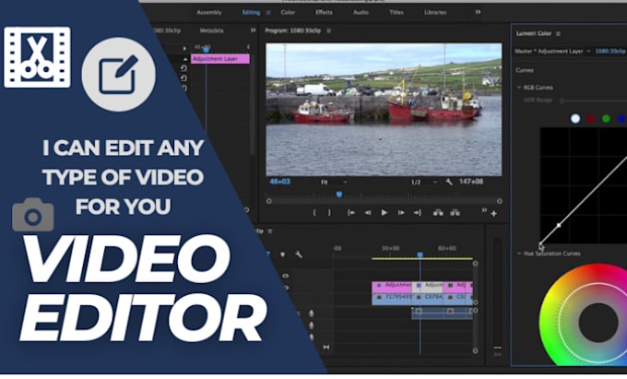Toggle the upper video track eye

(x=285, y=276)
